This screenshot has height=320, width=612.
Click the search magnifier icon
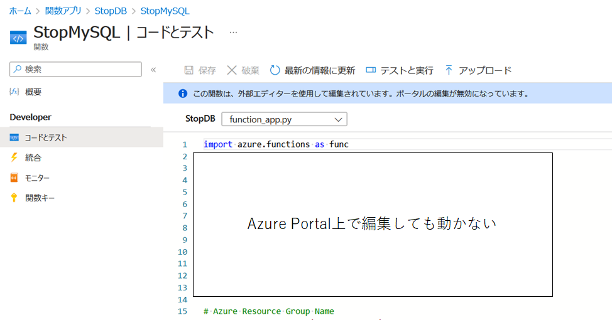pyautogui.click(x=17, y=69)
